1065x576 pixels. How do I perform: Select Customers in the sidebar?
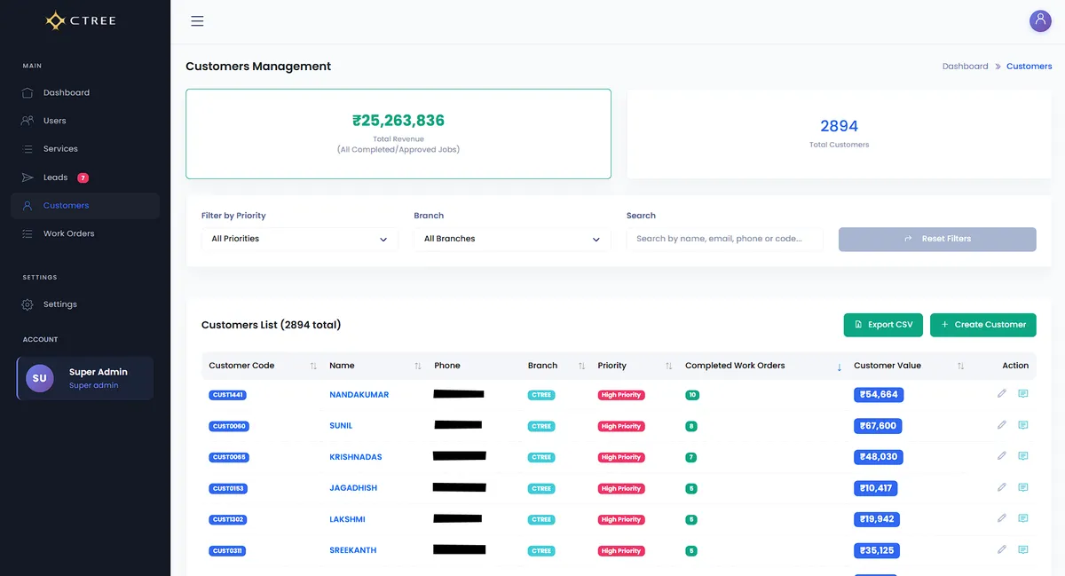pos(85,205)
